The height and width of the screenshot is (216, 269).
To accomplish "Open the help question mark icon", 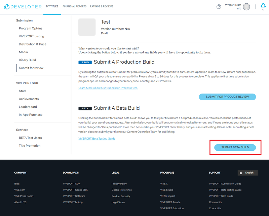I will pos(219,7).
